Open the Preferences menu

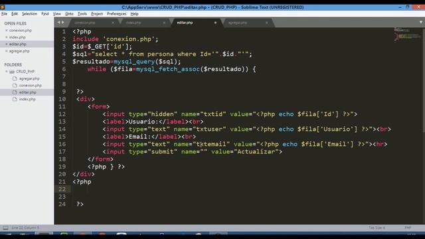117,14
